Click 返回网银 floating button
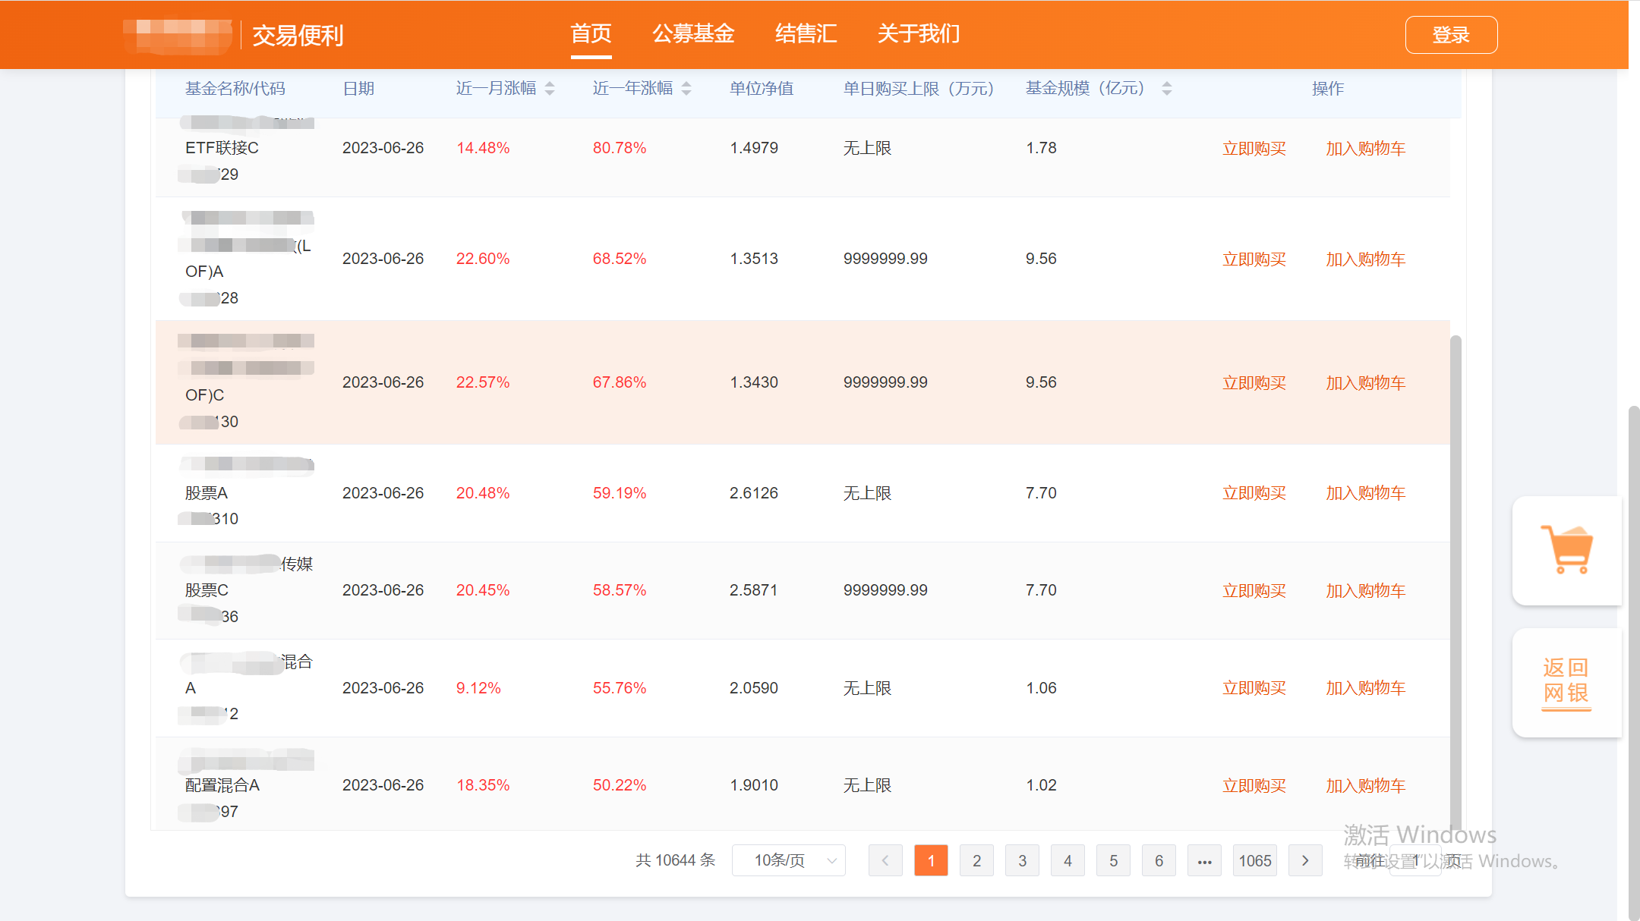The image size is (1640, 921). click(1566, 682)
